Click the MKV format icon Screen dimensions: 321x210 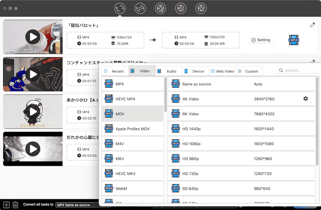pos(109,159)
